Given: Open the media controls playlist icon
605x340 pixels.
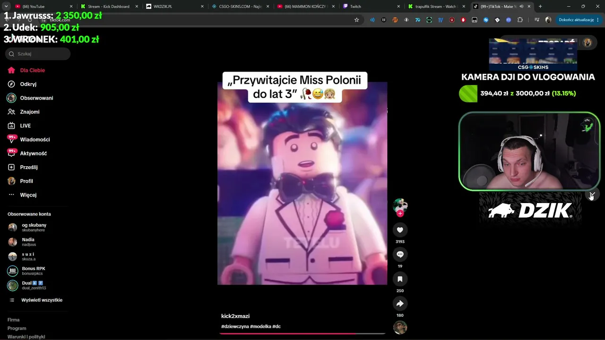Looking at the screenshot, I should [537, 20].
